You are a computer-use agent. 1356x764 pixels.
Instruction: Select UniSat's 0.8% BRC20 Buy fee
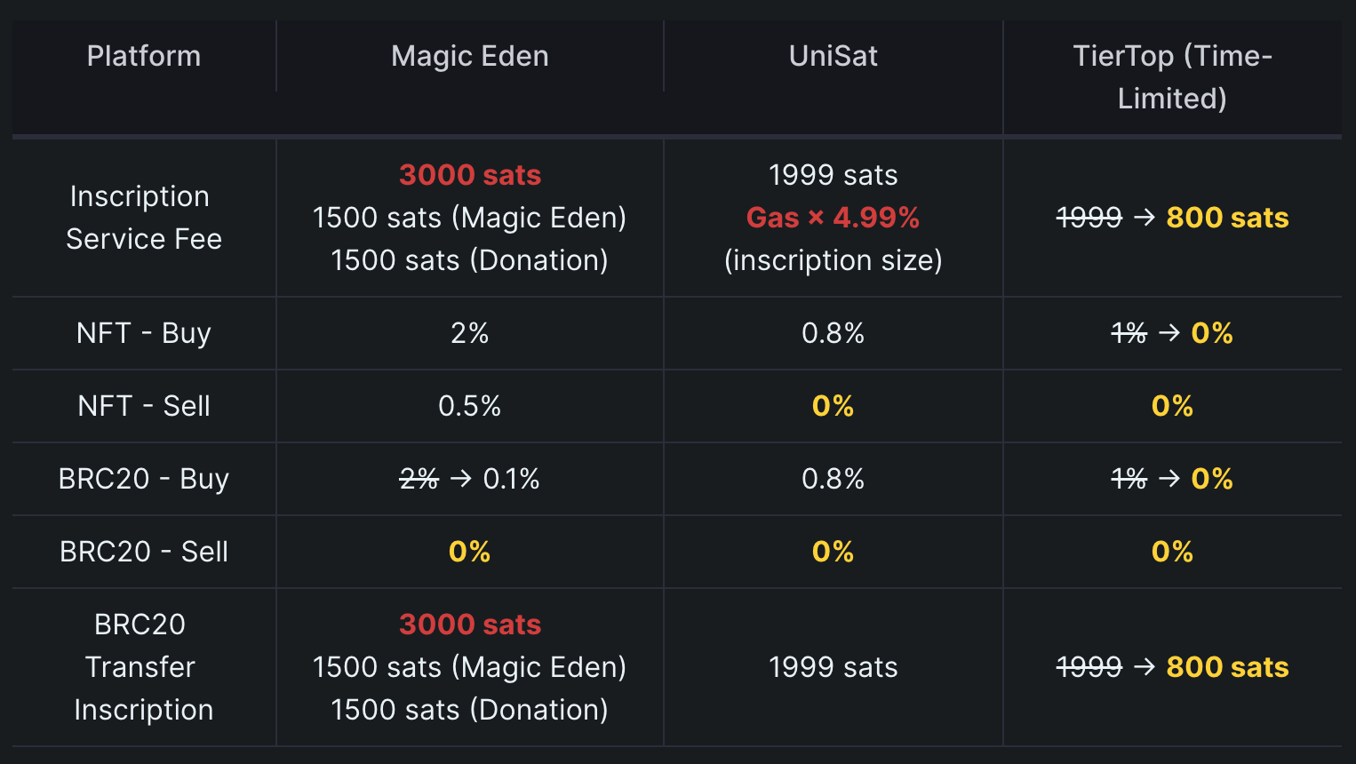coord(833,479)
